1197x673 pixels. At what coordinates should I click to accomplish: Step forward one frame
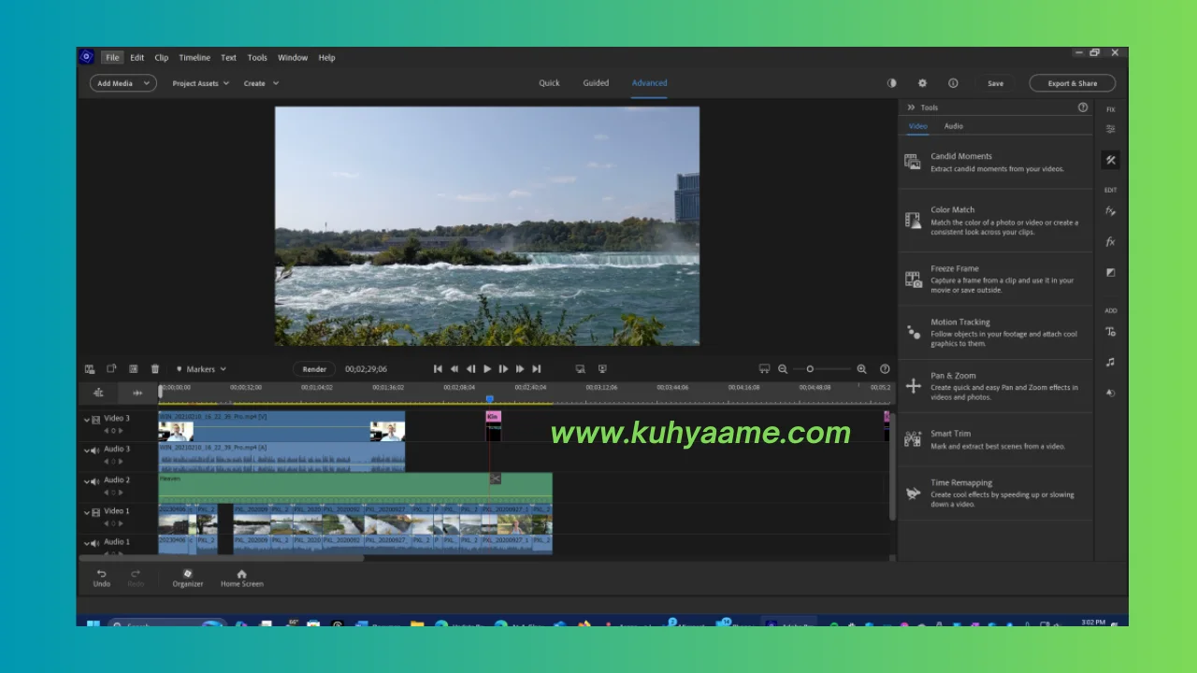503,369
